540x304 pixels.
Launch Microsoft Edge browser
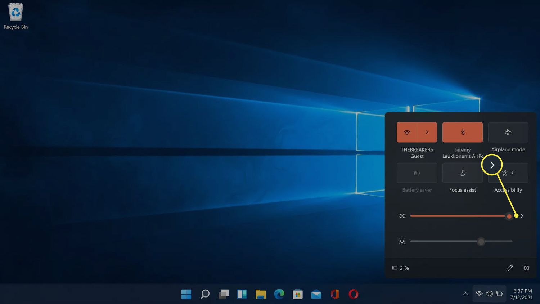(279, 294)
